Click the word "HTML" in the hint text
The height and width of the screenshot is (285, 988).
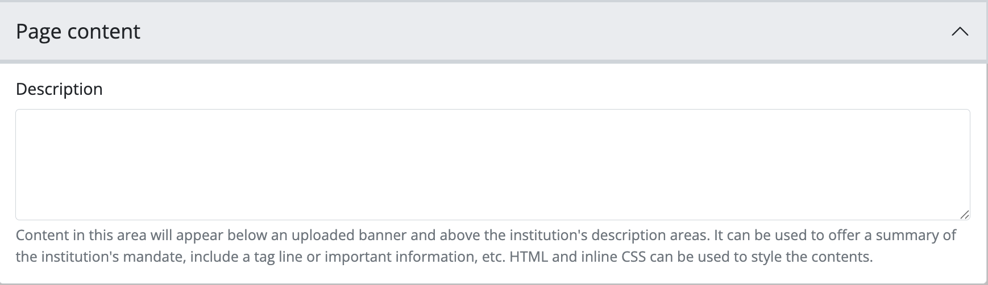click(528, 257)
